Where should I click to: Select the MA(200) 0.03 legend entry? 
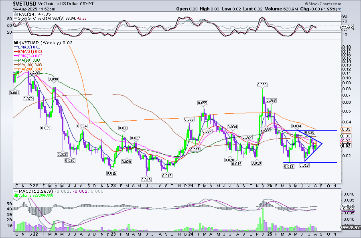coord(28,69)
